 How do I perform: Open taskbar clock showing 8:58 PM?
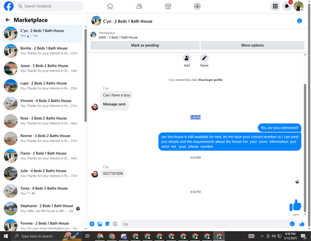pos(290,236)
